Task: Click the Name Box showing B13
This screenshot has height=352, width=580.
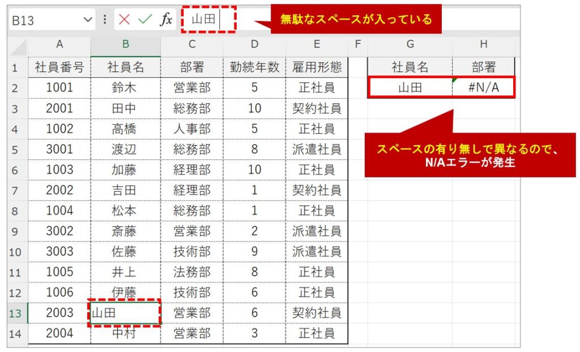Action: pyautogui.click(x=45, y=20)
